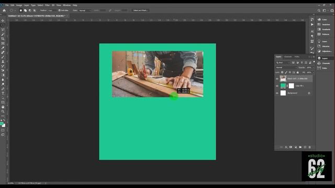Click the Add layer style fx icon
The width and height of the screenshot is (335, 188).
(x=286, y=147)
